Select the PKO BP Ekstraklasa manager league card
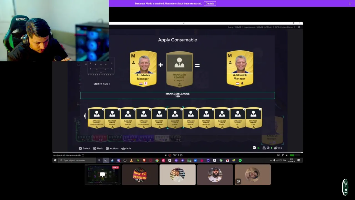The image size is (355, 200). tap(143, 118)
